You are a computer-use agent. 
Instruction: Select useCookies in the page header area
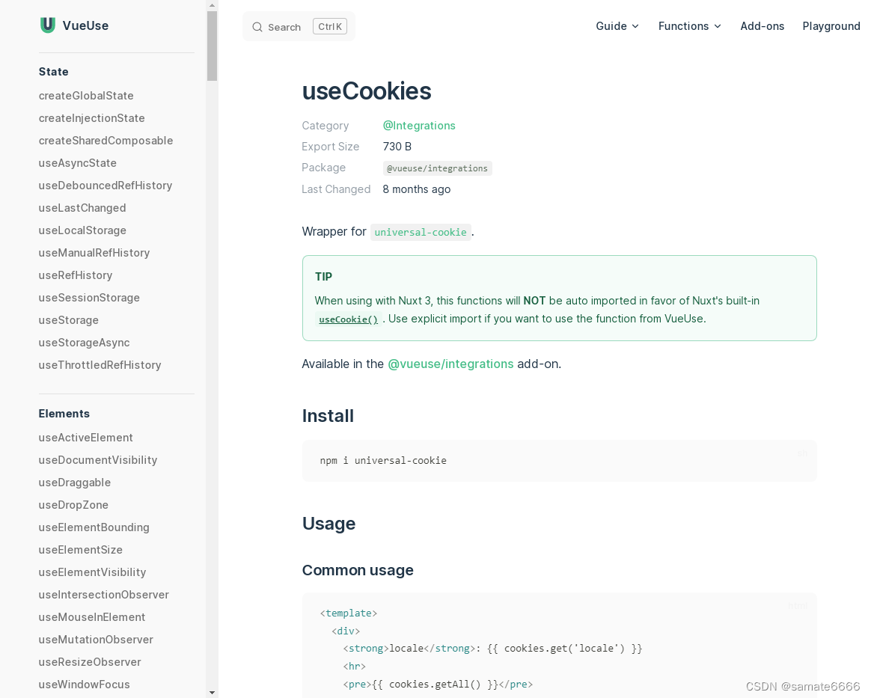[366, 91]
